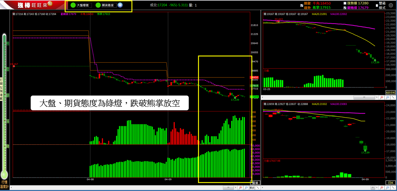Toggle the 關鍵趨勢 checkbox
Image resolution: width=397 pixels, height=191 pixels.
(302, 5)
